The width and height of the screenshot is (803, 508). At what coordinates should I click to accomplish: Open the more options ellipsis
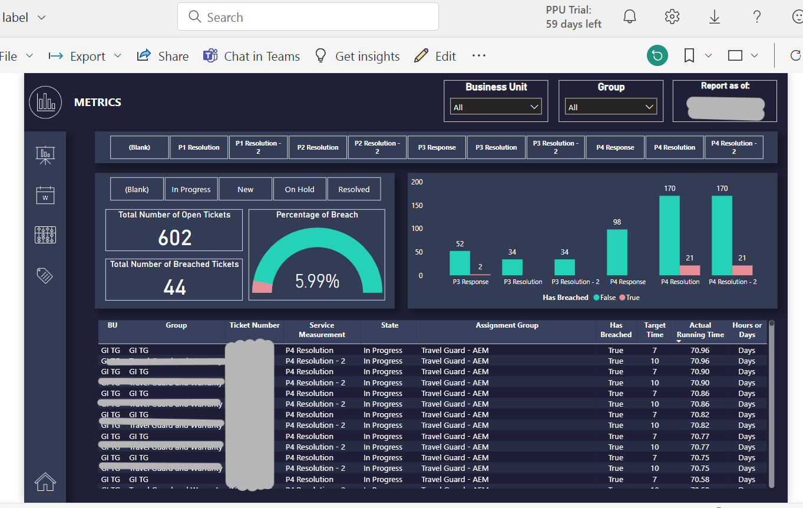479,56
